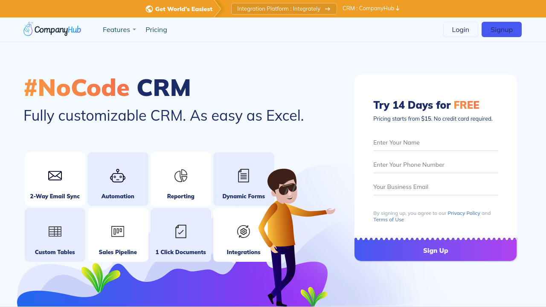
Task: Select the Automation robot icon
Action: click(118, 176)
